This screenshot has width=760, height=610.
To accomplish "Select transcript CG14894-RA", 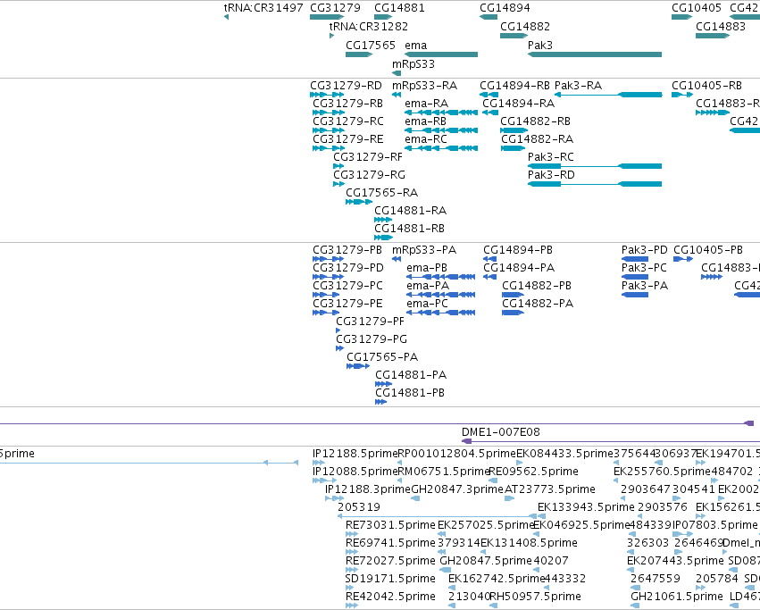I will (x=490, y=113).
